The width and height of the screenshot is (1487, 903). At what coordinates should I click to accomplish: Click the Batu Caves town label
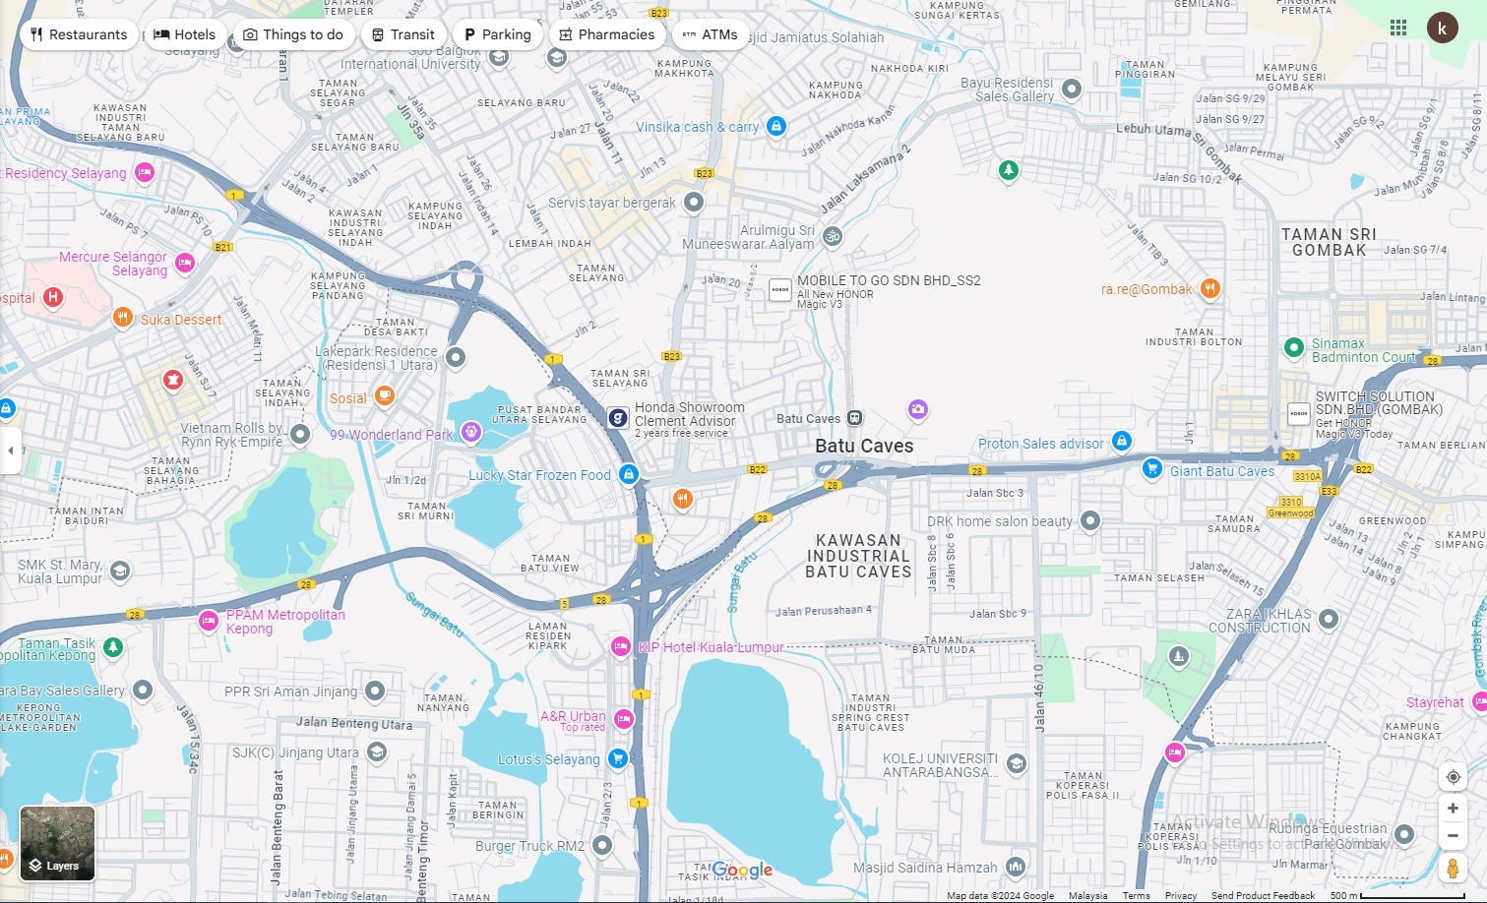pyautogui.click(x=864, y=446)
